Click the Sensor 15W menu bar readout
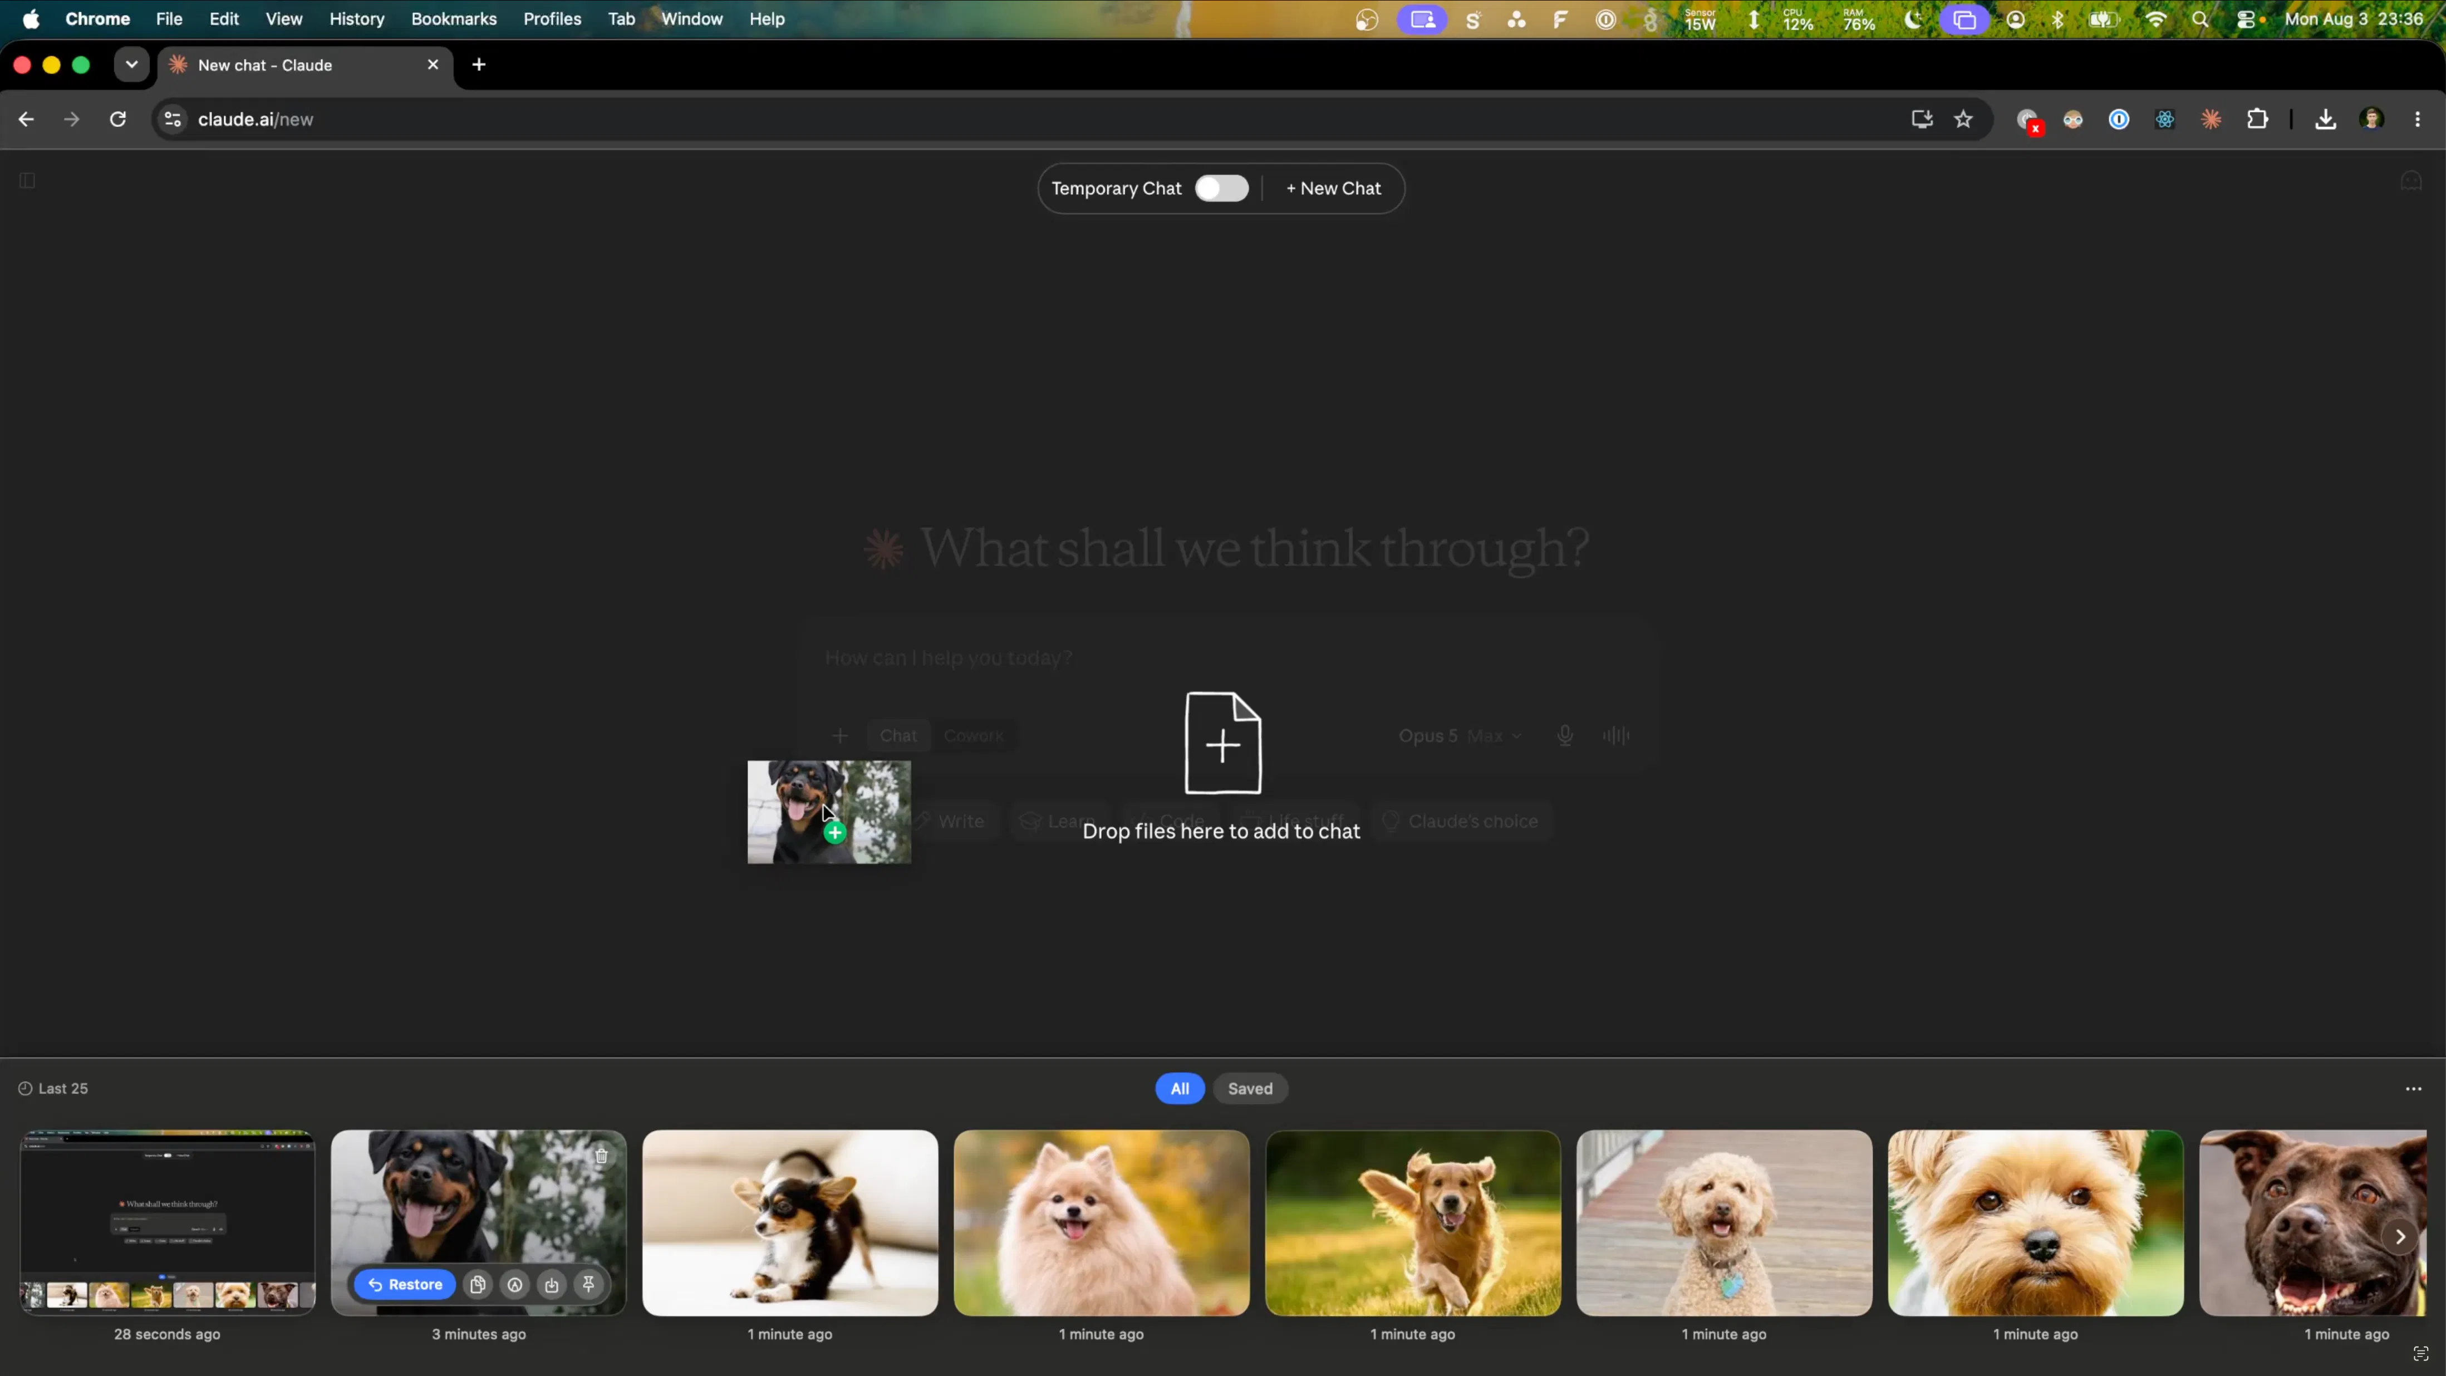 [1700, 19]
